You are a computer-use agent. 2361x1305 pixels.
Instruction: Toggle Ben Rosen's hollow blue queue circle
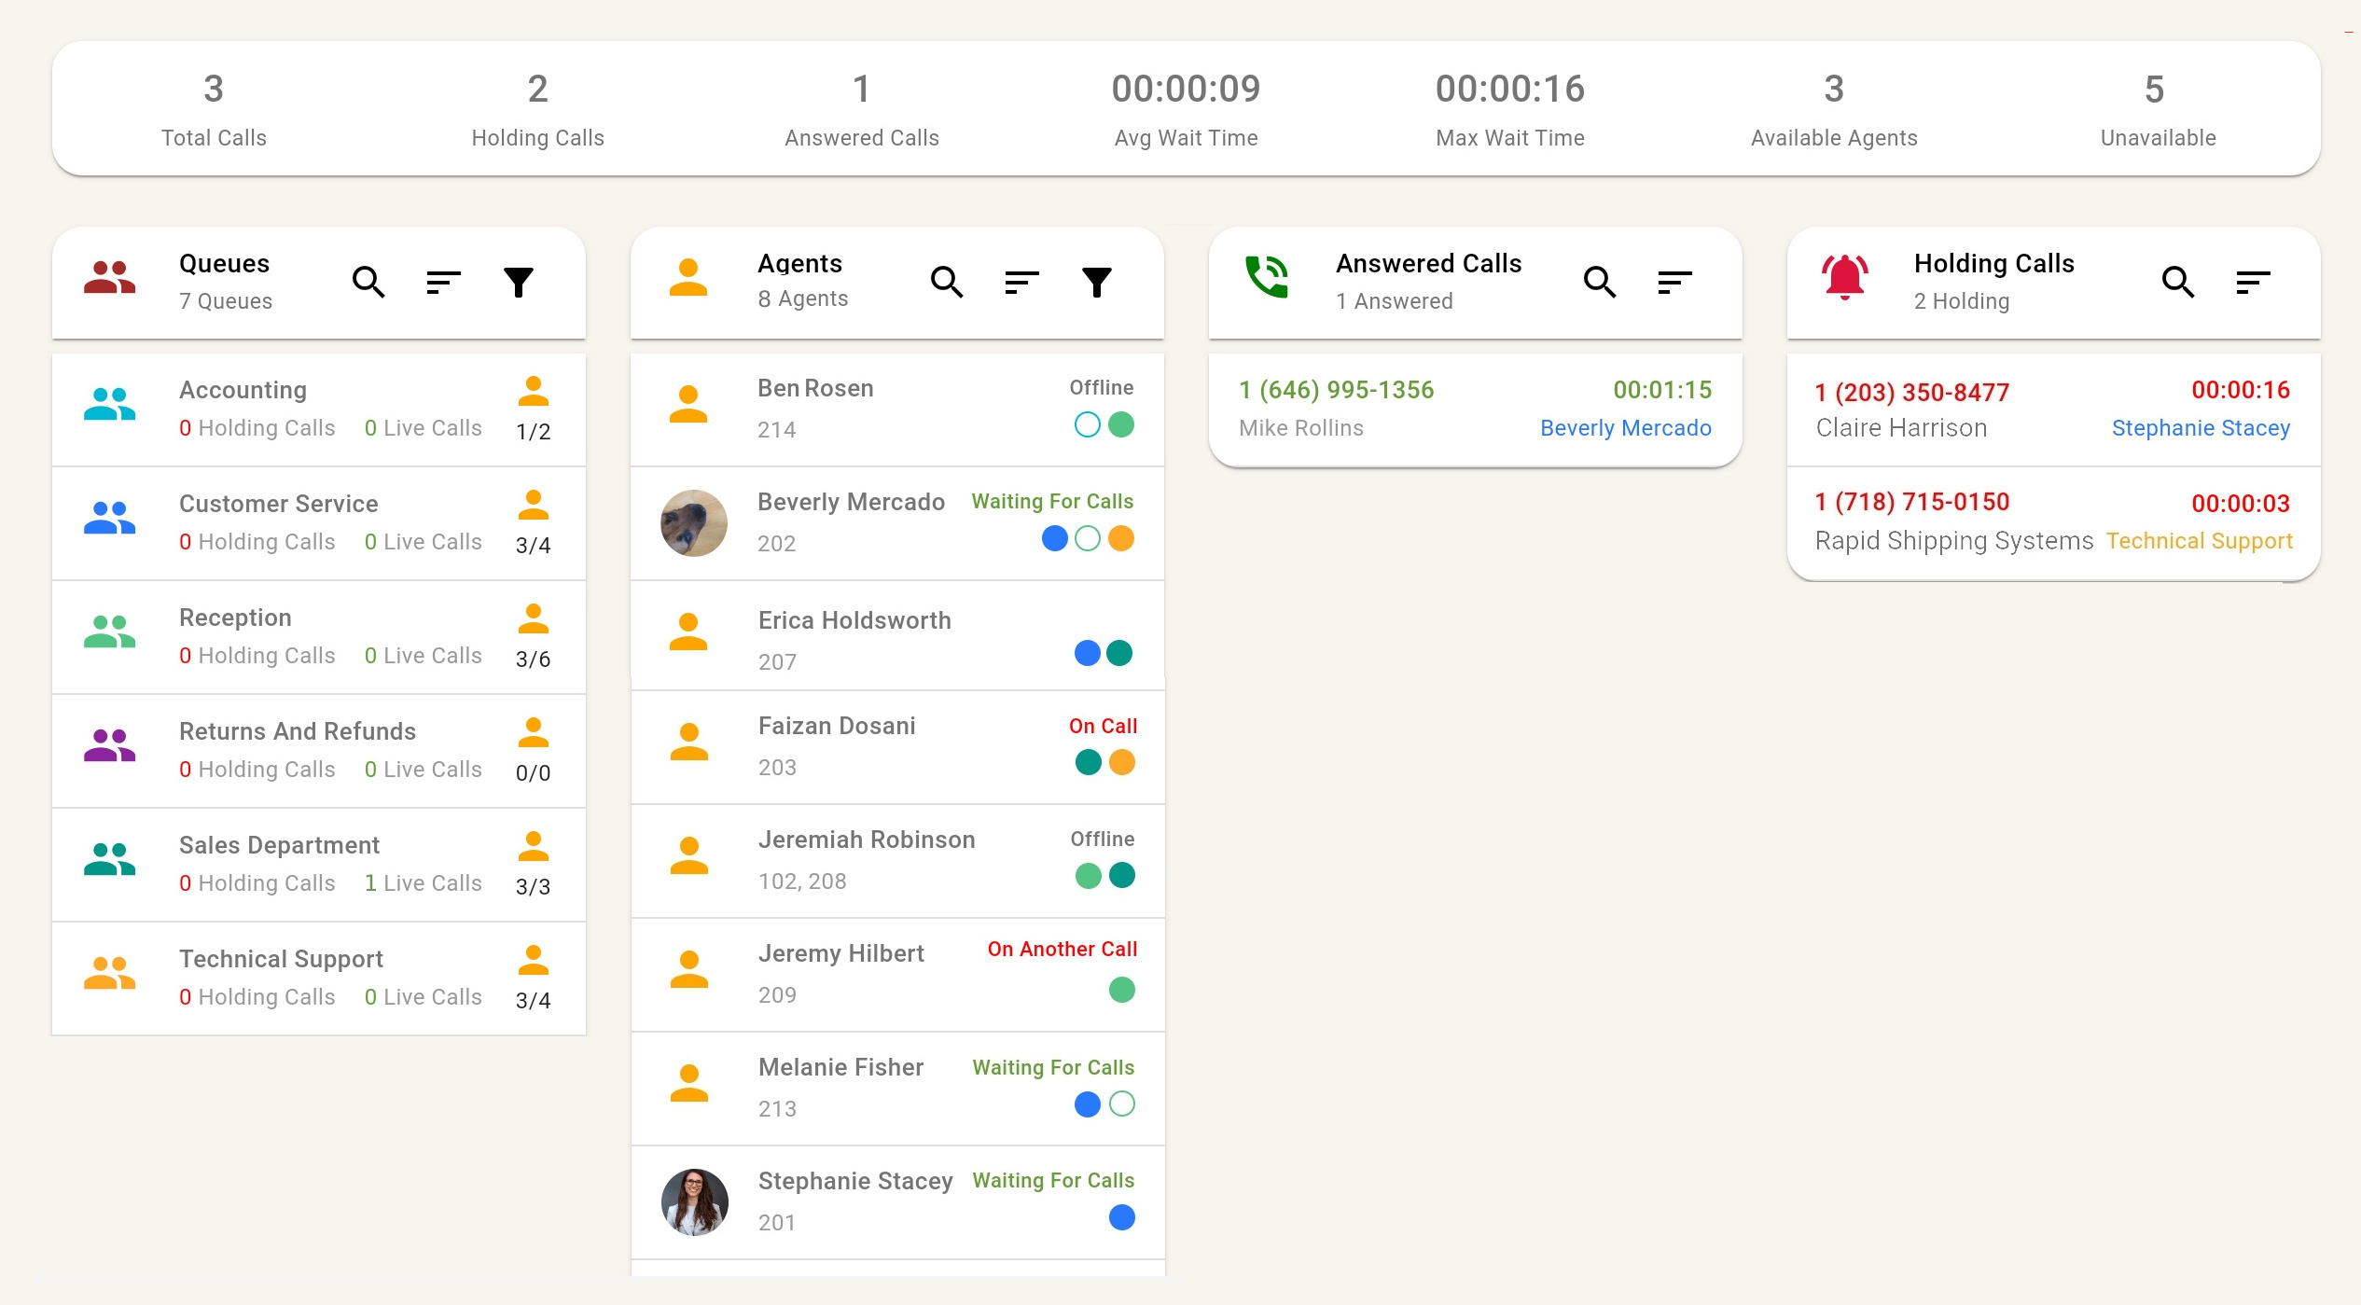pos(1088,424)
